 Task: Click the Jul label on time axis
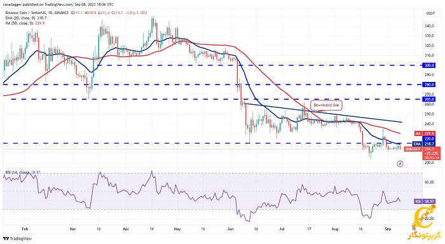click(282, 229)
